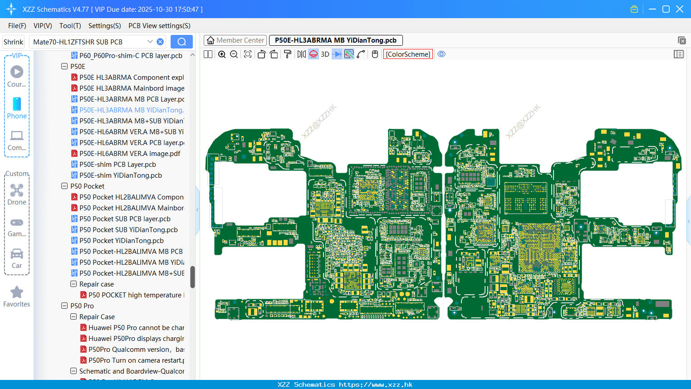
Task: Open the yellow briefcase icon in title bar
Action: point(634,9)
